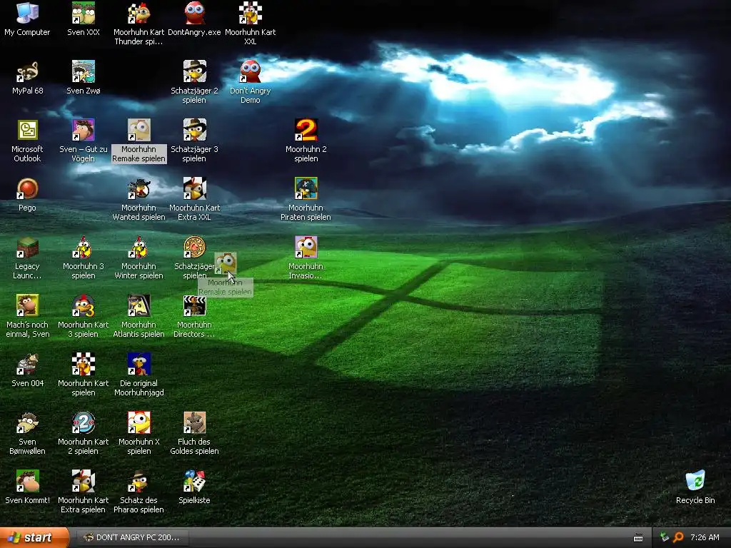Screen dimensions: 731x548
Task: Click the Sven Kommt! shortcut
Action: coord(27,481)
